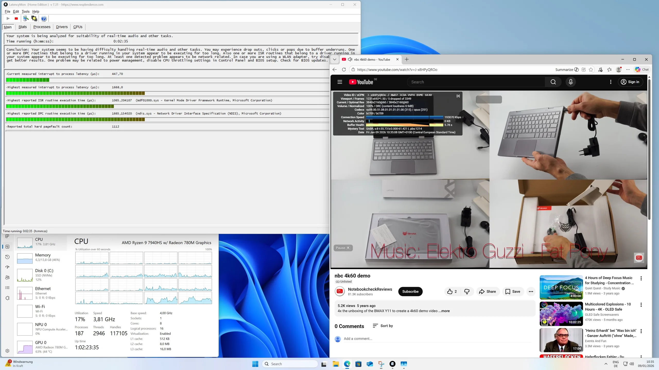The height and width of the screenshot is (370, 659).
Task: Click the LatencyMon blue help question icon
Action: pos(44,18)
